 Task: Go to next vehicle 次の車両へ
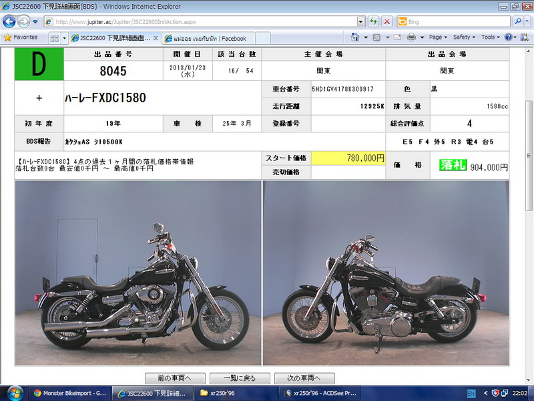pyautogui.click(x=304, y=378)
